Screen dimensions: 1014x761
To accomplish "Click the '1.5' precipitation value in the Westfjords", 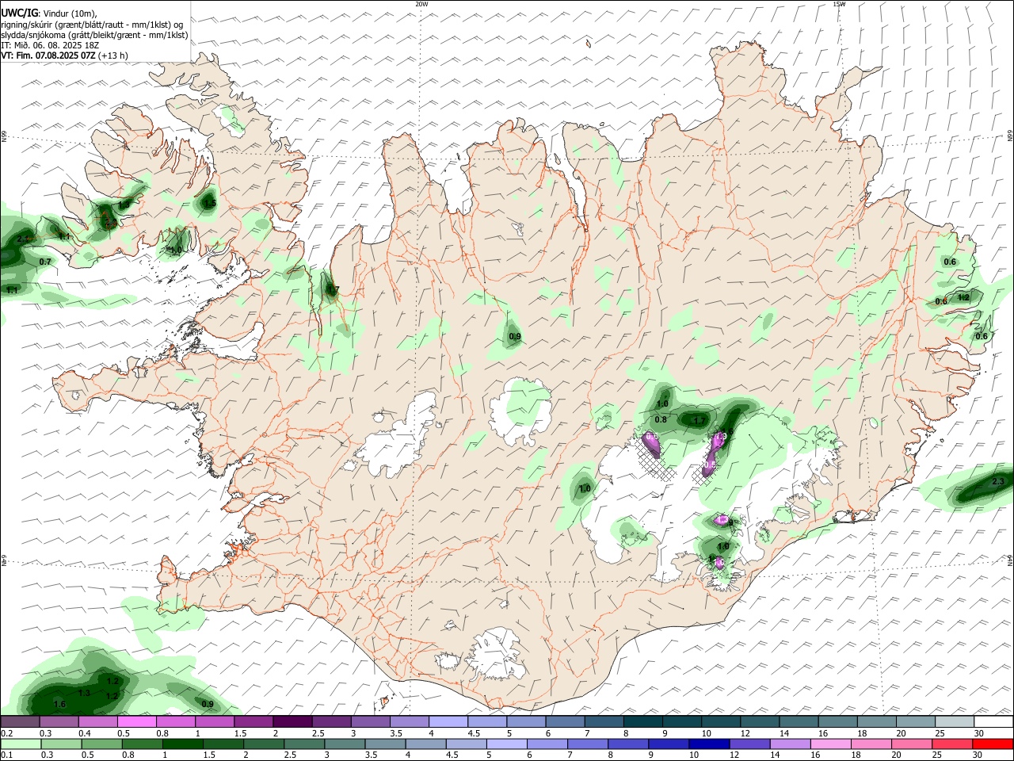I will coord(209,204).
